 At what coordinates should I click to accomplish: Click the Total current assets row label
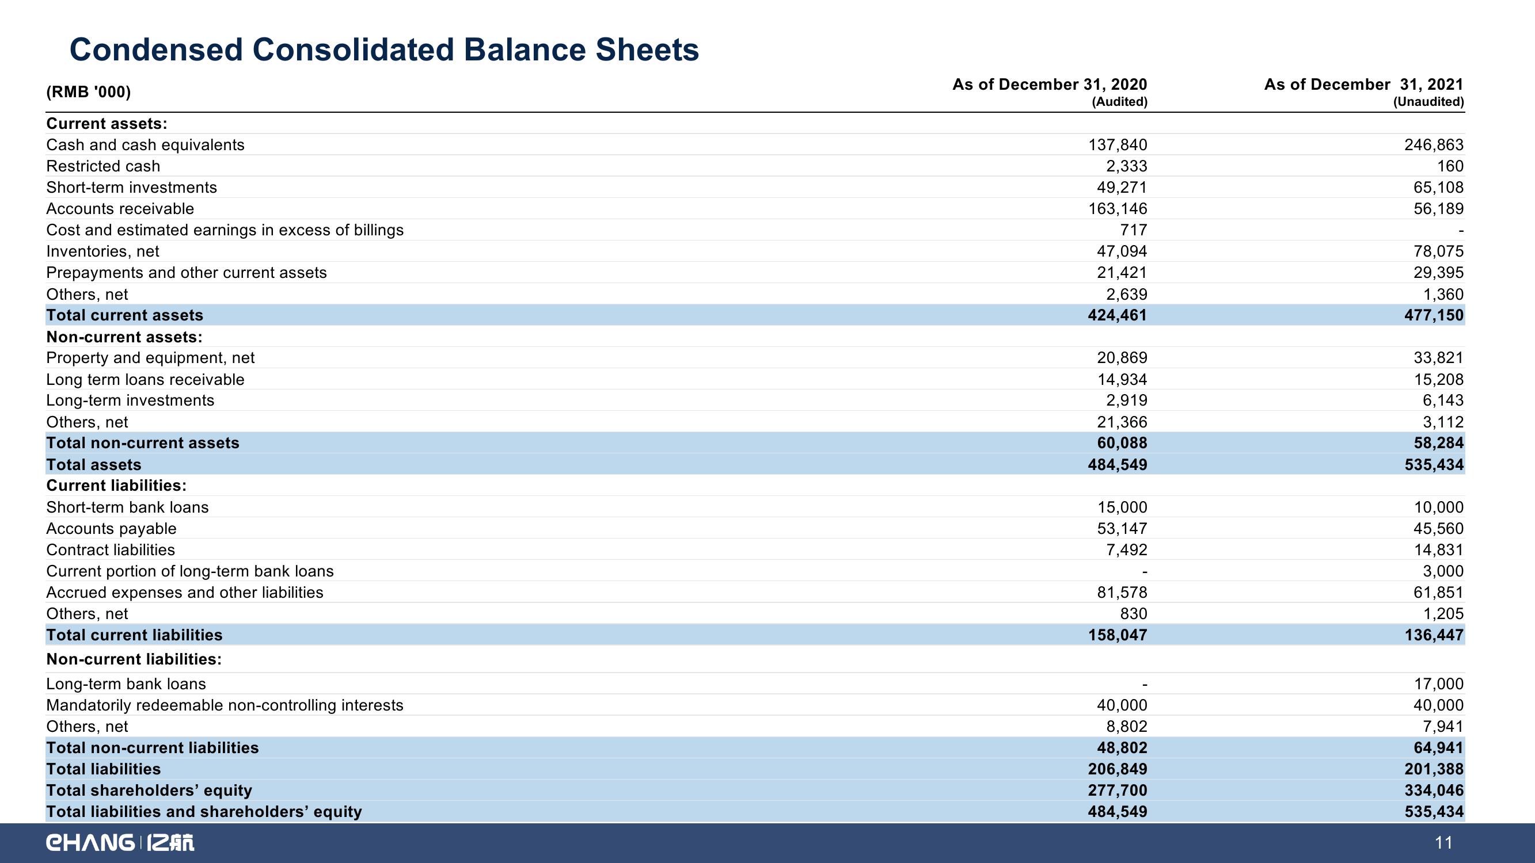click(124, 315)
